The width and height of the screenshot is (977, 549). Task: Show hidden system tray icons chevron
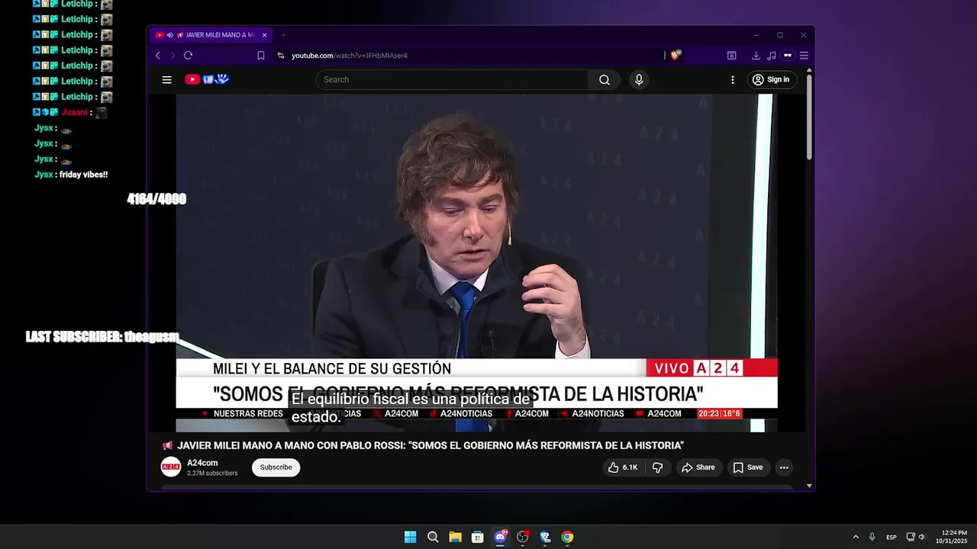[x=856, y=537]
